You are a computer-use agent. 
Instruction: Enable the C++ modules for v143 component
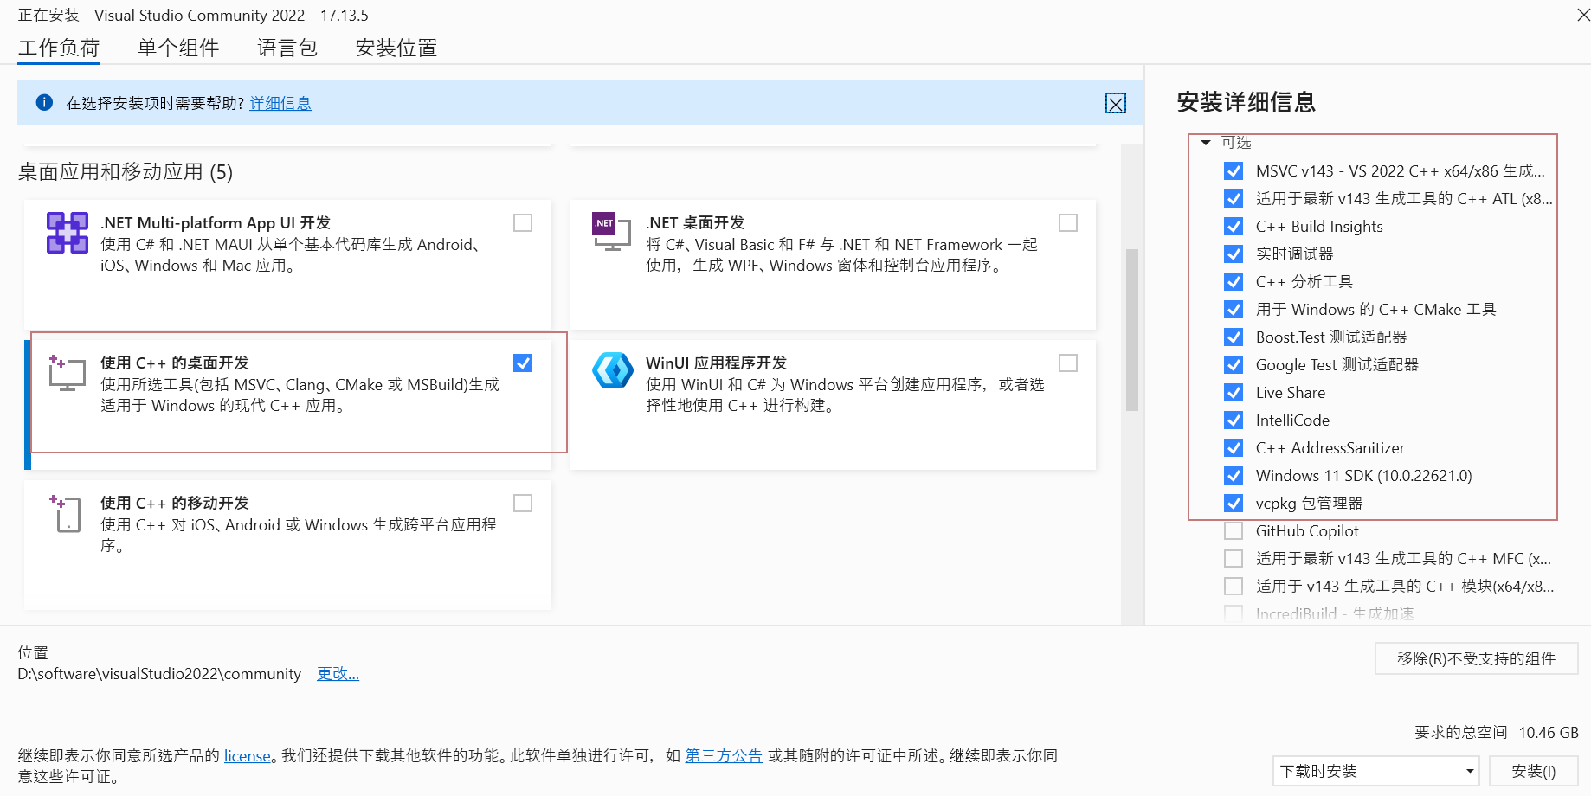(1234, 587)
